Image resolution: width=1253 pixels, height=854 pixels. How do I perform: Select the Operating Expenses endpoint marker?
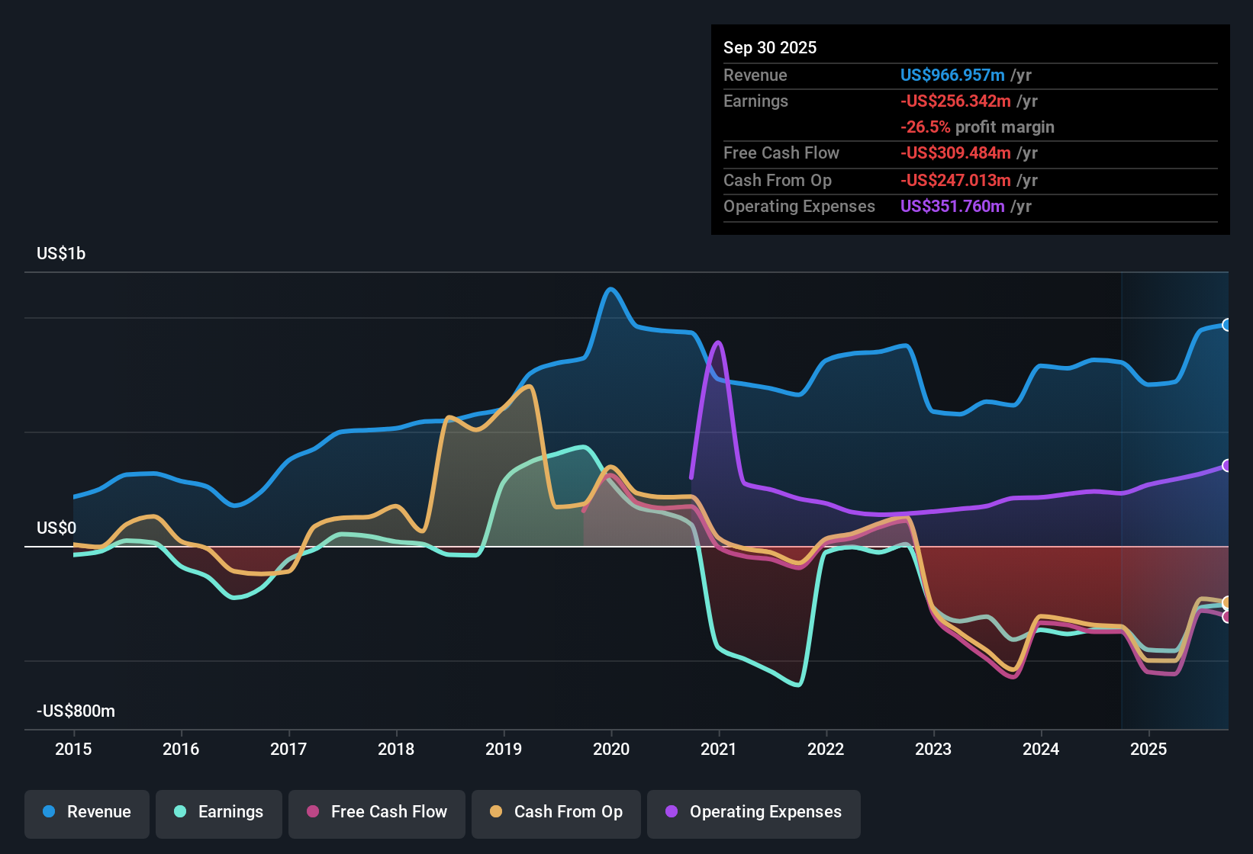pyautogui.click(x=1227, y=465)
